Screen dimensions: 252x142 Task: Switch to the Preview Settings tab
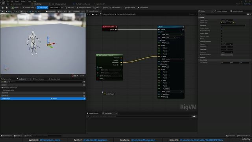221,11
